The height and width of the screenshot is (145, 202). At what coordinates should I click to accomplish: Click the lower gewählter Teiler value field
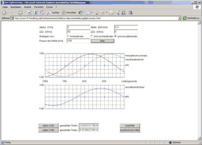coord(89,130)
